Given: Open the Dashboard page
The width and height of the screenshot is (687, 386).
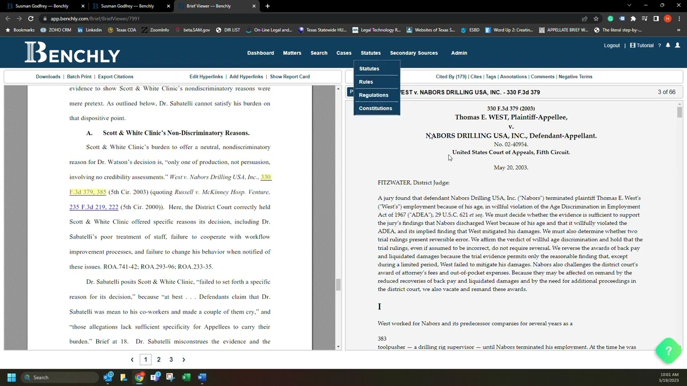Looking at the screenshot, I should [260, 53].
